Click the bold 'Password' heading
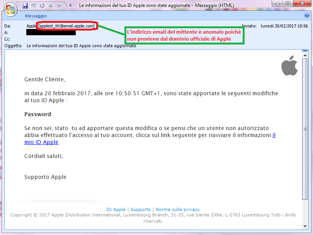The image size is (313, 235). (38, 114)
